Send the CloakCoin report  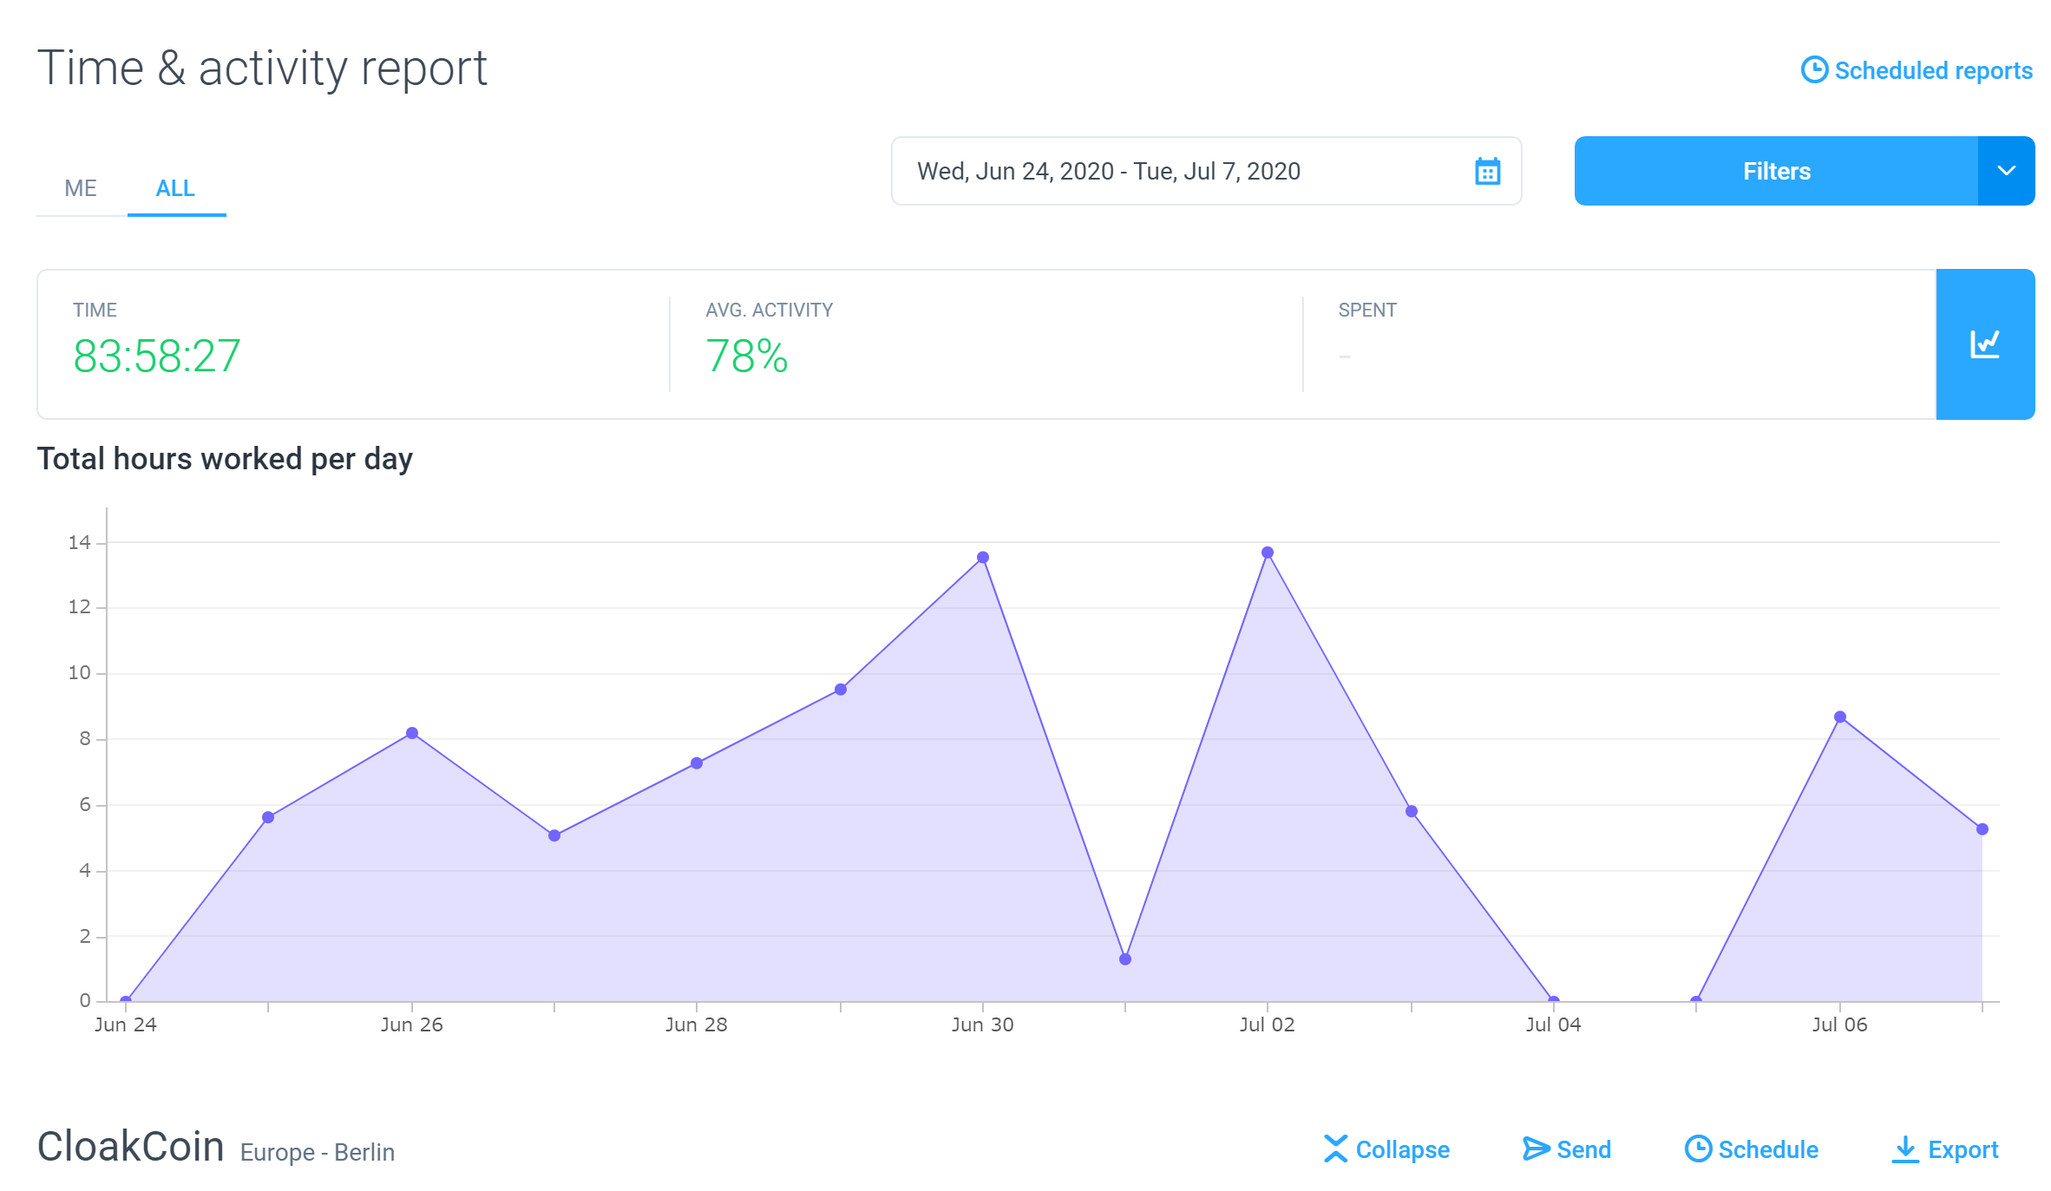click(1567, 1149)
